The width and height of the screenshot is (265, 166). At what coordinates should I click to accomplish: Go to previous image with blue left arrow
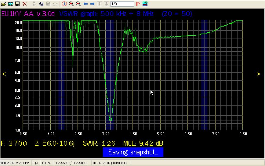(85, 4)
